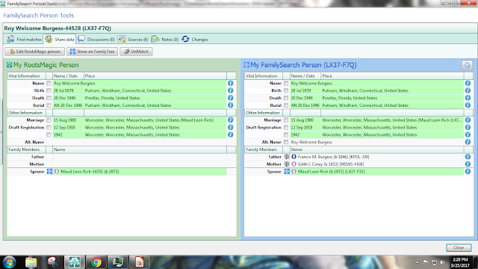478x269 pixels.
Task: Click info icon for RootsMagic Death row
Action: click(231, 98)
